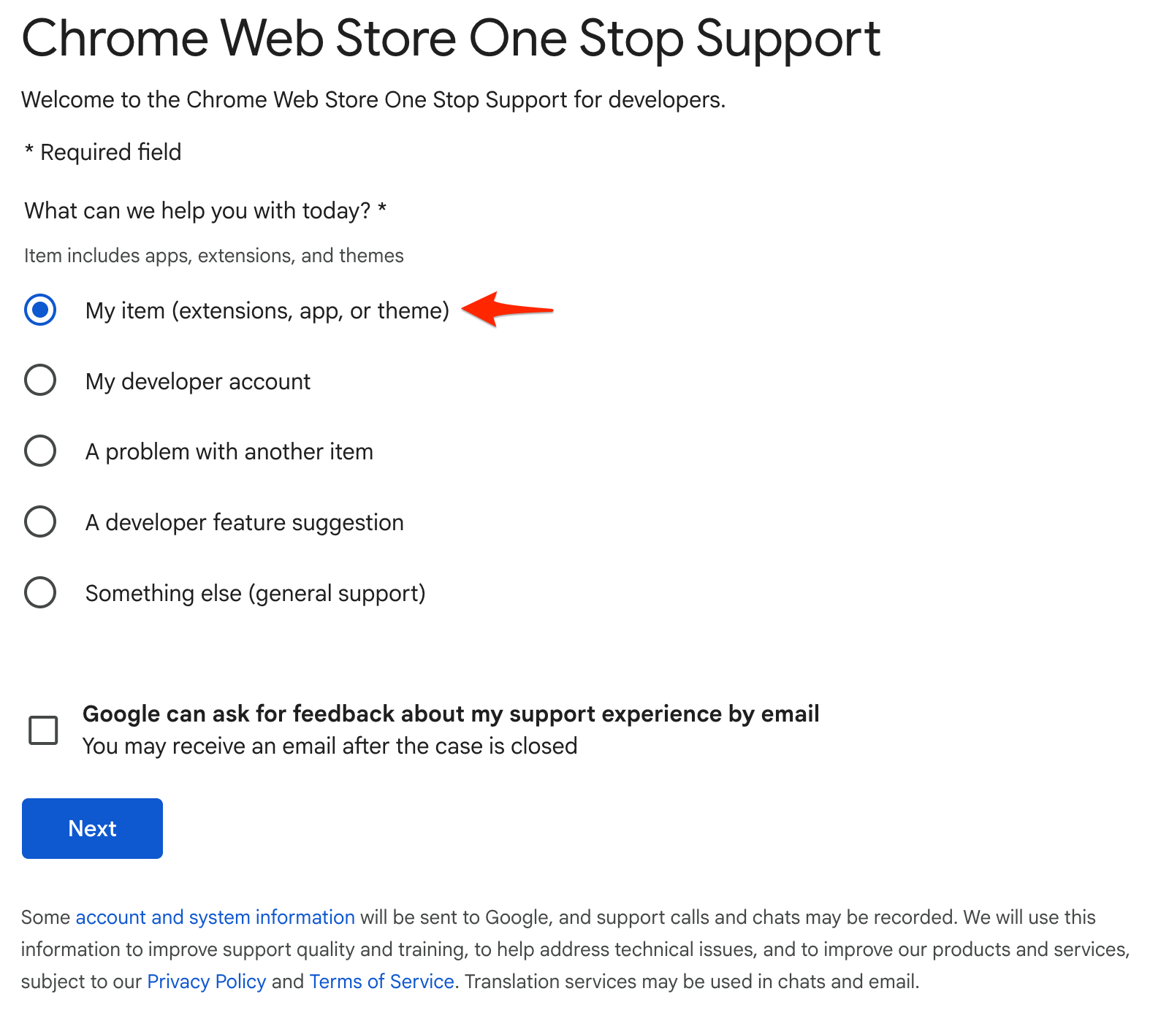Open the Terms of Service link

coord(381,981)
